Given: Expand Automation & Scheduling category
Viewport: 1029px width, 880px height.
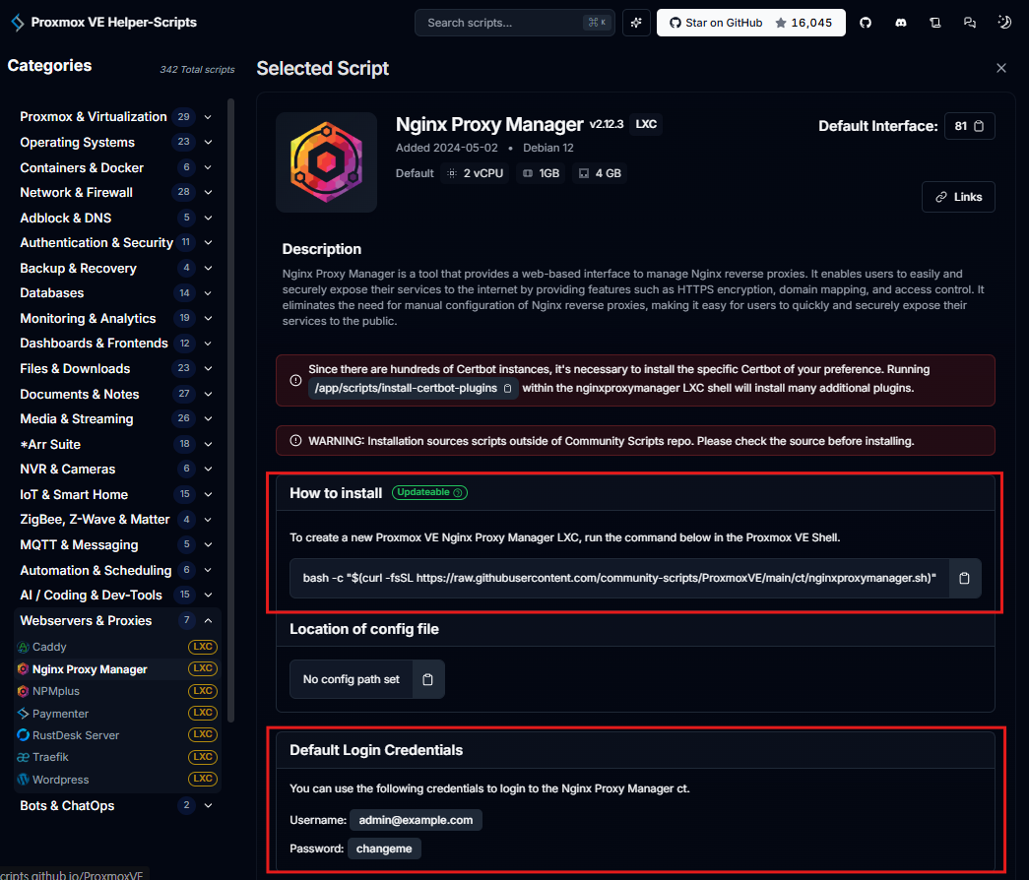Looking at the screenshot, I should click(x=117, y=570).
